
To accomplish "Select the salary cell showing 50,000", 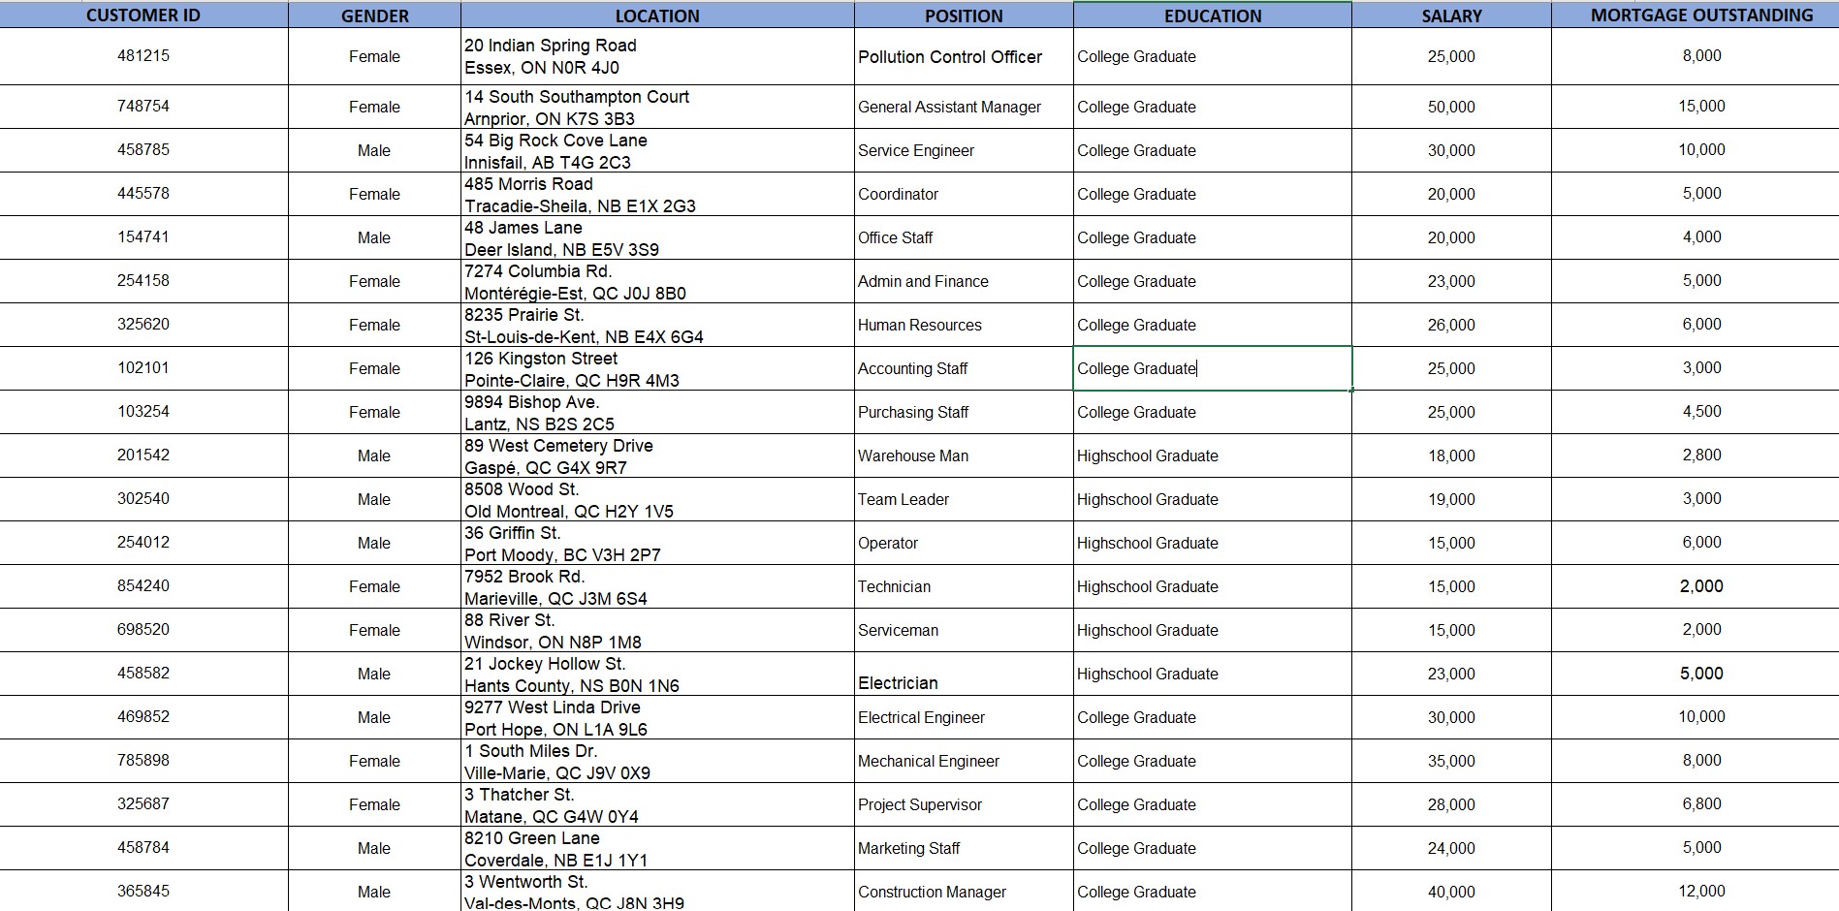I will [1451, 107].
